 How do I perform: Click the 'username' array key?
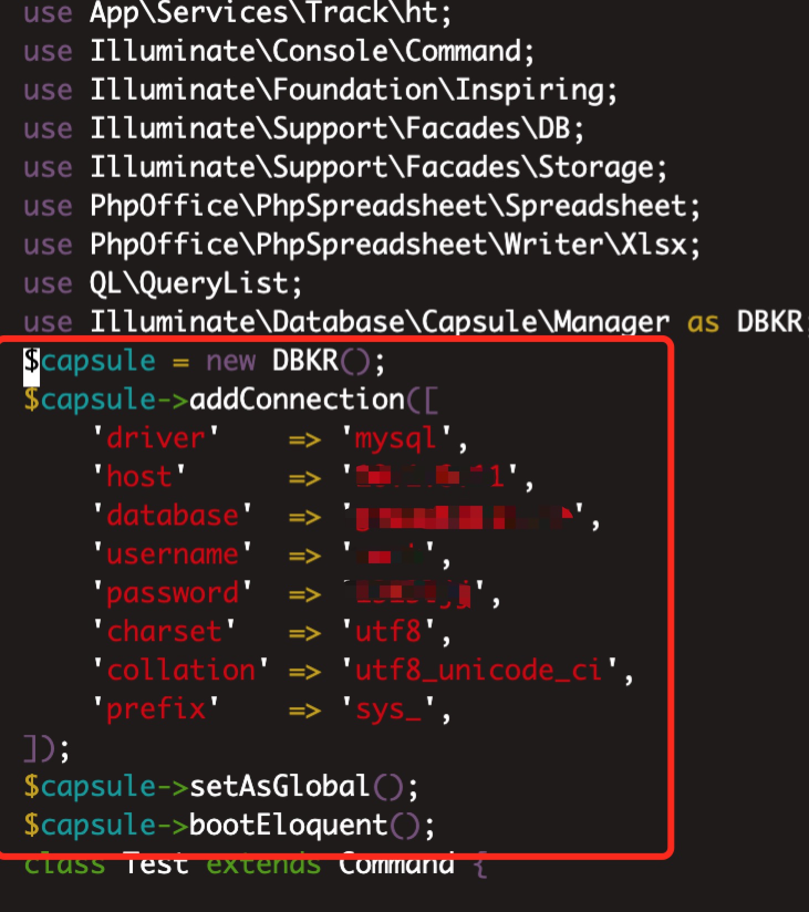point(172,555)
